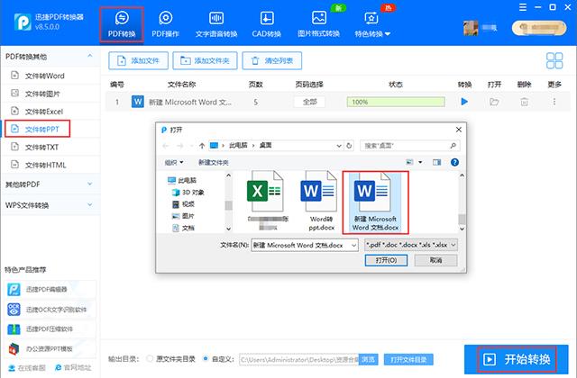Select 视频 in navigation tree

pos(184,204)
